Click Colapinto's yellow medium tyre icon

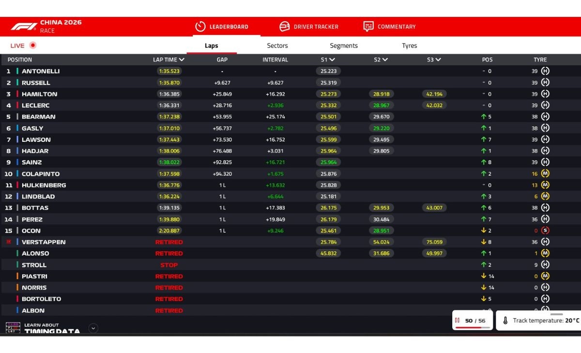[x=545, y=174]
